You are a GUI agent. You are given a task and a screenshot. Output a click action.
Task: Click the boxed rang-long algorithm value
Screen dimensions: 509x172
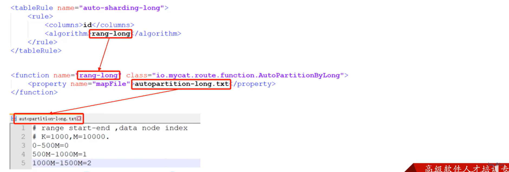(111, 34)
